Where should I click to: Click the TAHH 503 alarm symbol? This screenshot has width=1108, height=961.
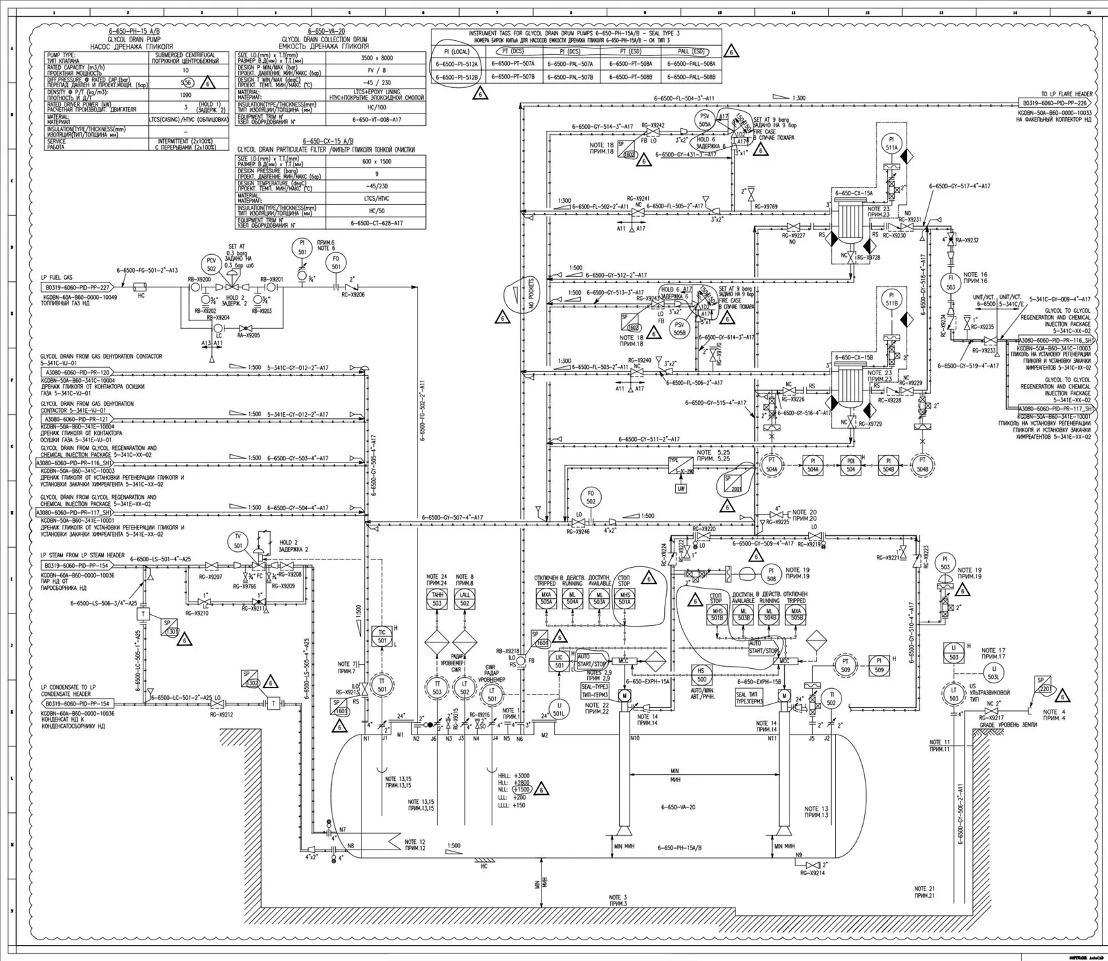point(437,599)
